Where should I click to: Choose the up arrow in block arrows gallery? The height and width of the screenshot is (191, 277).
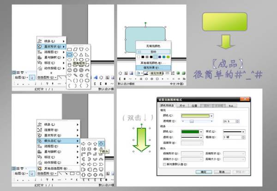(95, 144)
